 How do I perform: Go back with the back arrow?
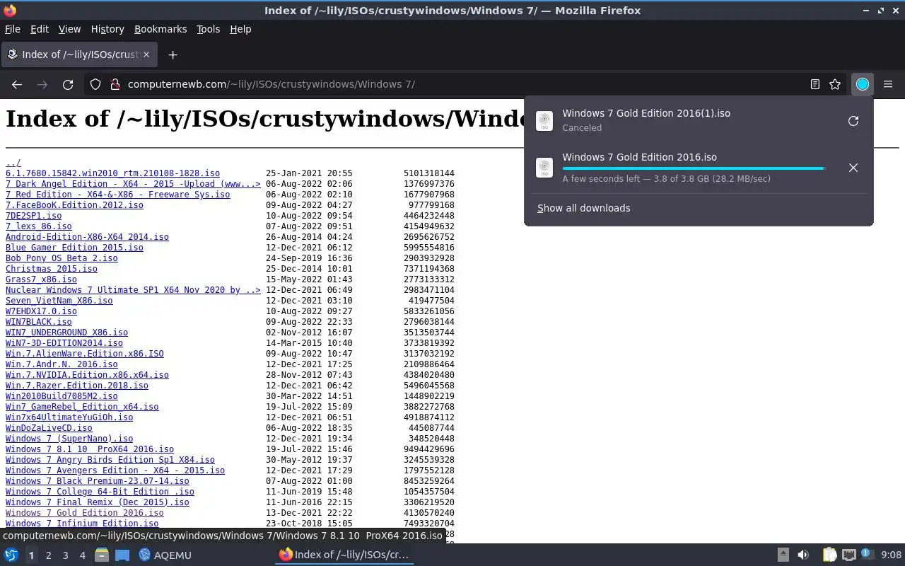[x=17, y=84]
